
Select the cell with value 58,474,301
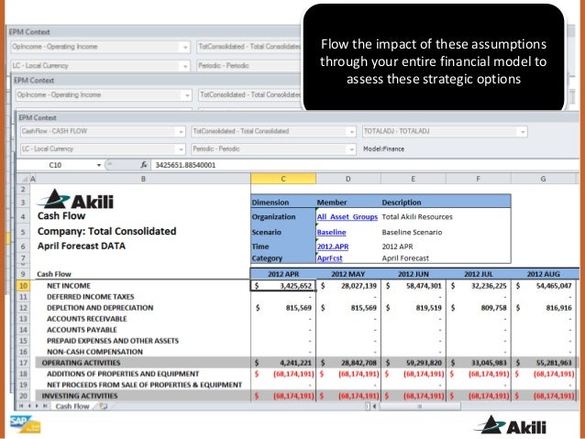(x=414, y=286)
